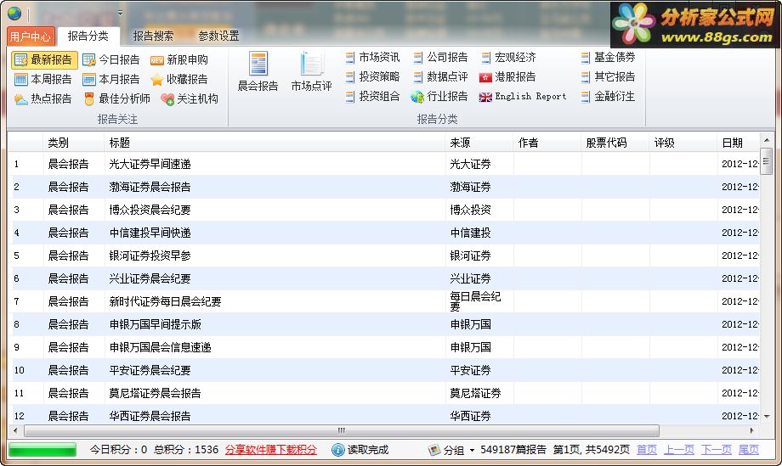Show 今日报告 today's reports
The height and width of the screenshot is (466, 782).
(111, 59)
